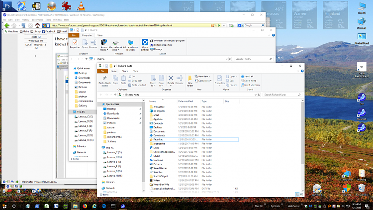The height and width of the screenshot is (210, 373).
Task: Open the SeaMonkey Bookmarks menu
Action: click(x=37, y=20)
